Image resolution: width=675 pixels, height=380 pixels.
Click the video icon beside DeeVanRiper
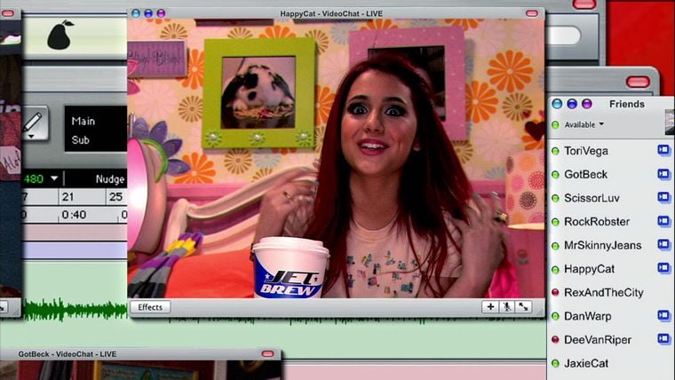[x=663, y=339]
